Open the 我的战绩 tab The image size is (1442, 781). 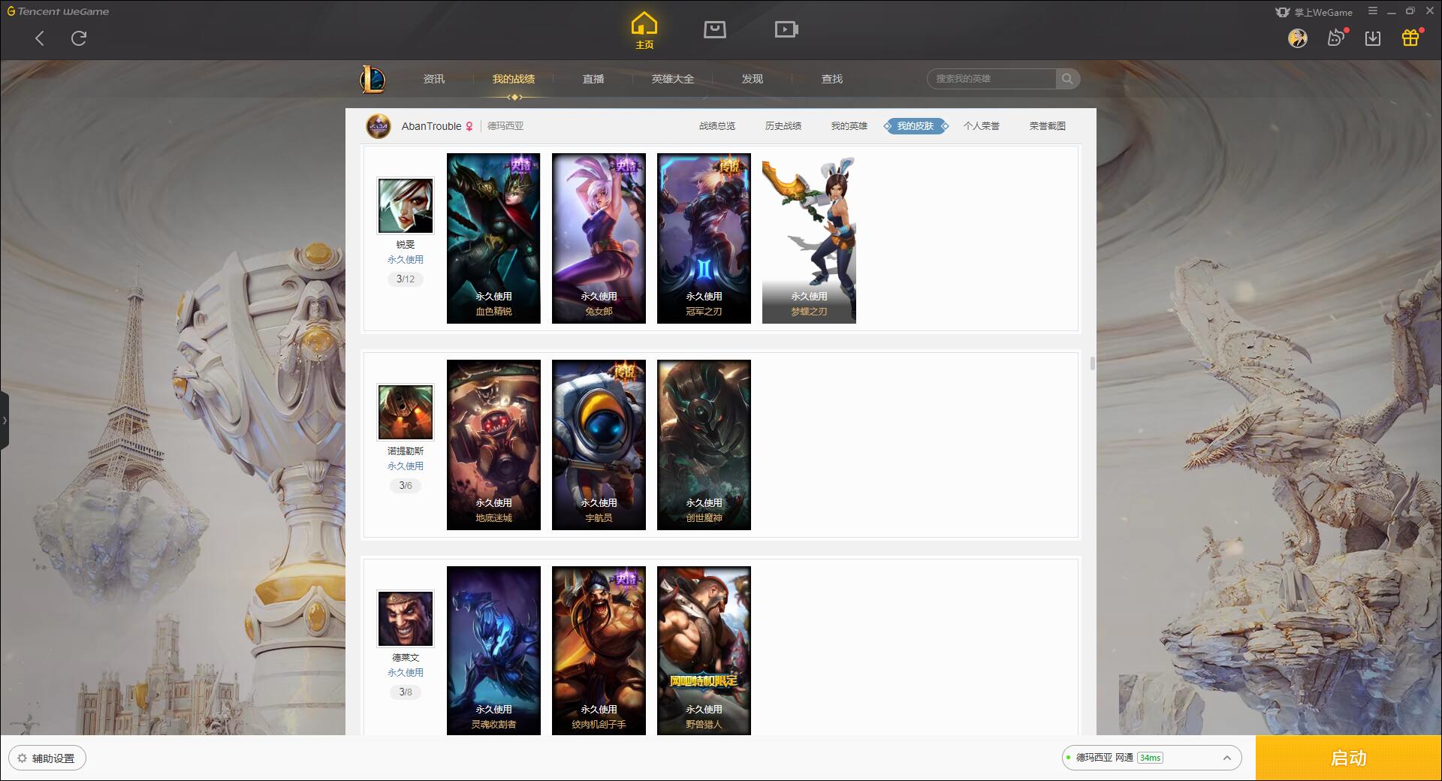tap(514, 79)
